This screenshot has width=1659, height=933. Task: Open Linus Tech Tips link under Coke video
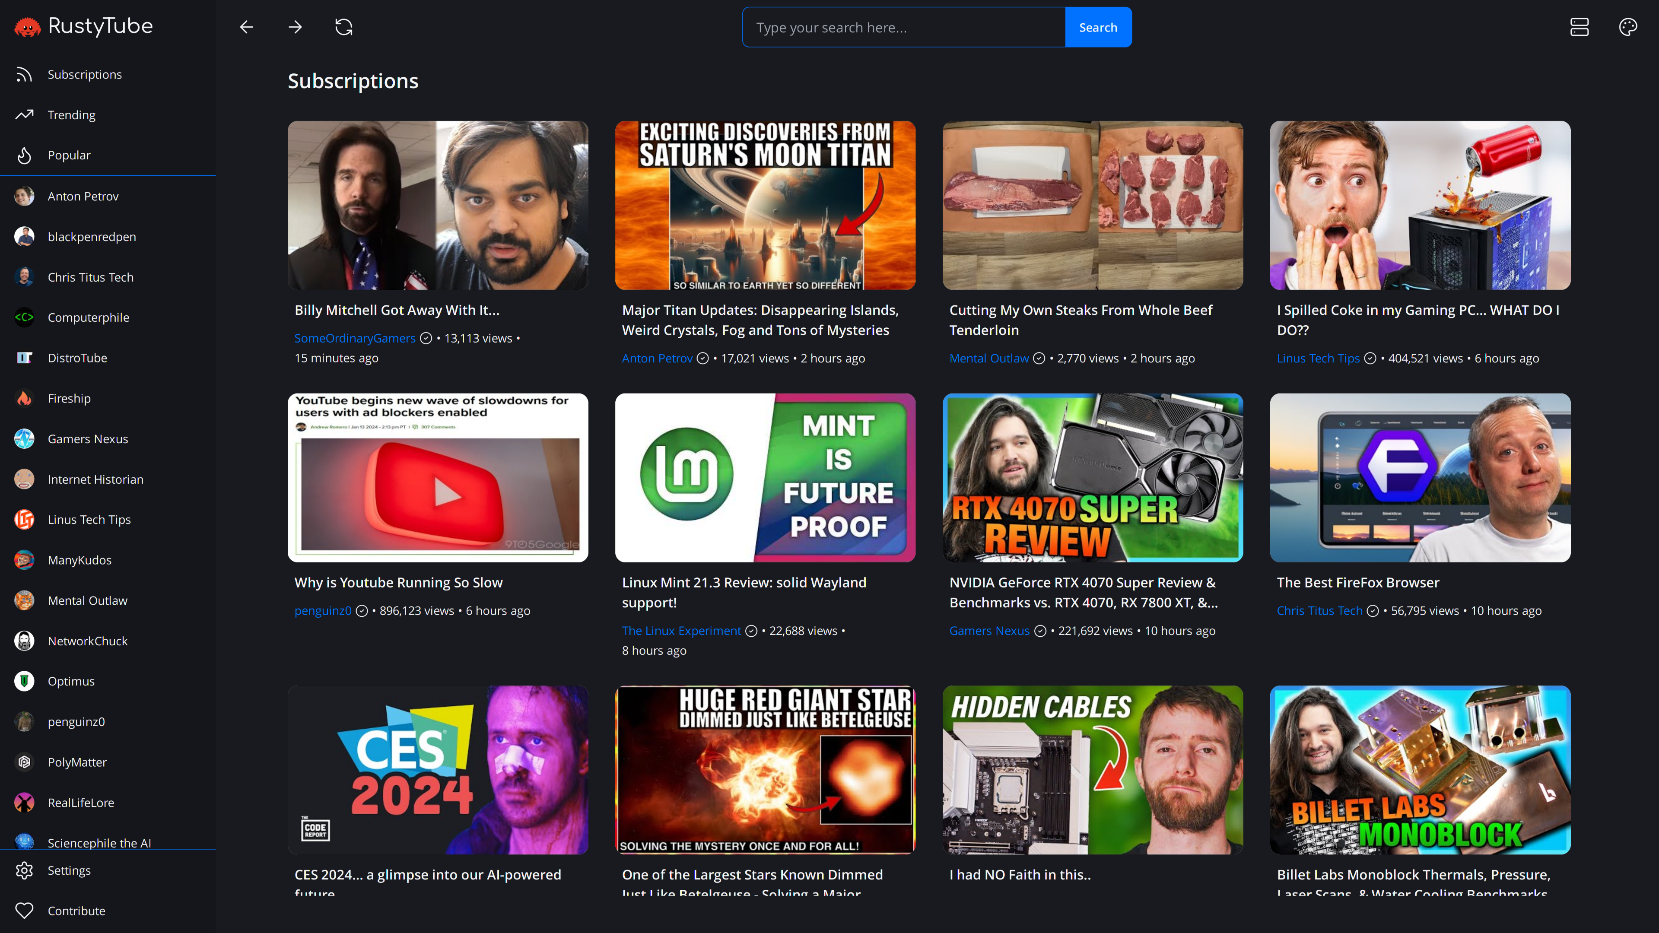tap(1318, 358)
